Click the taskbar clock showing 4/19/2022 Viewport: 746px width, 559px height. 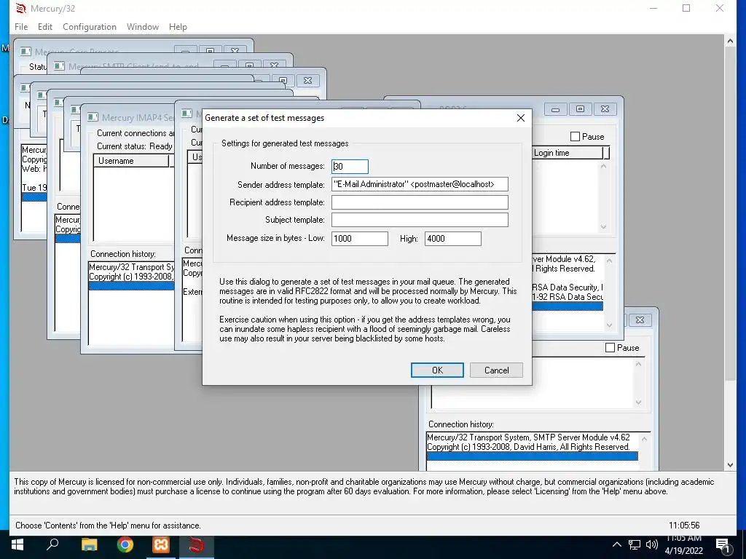[683, 544]
